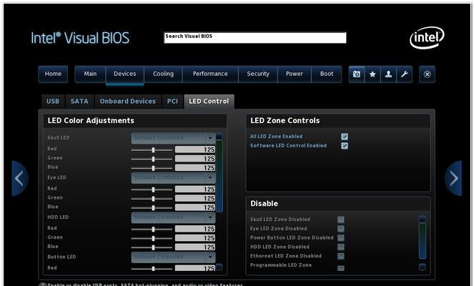The image size is (474, 286).
Task: Click the Eye LED Blue value field
Action: coord(195,207)
